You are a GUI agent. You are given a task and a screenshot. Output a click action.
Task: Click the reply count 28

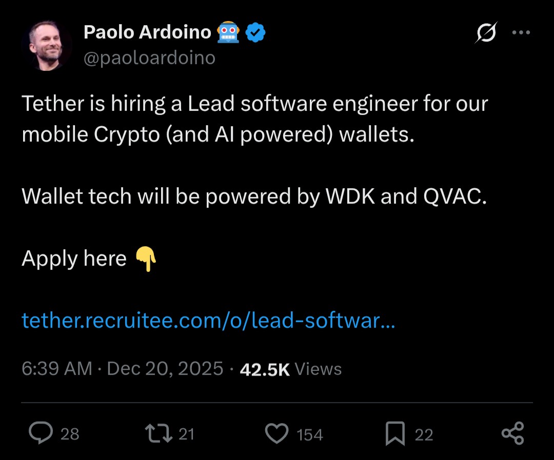point(70,434)
